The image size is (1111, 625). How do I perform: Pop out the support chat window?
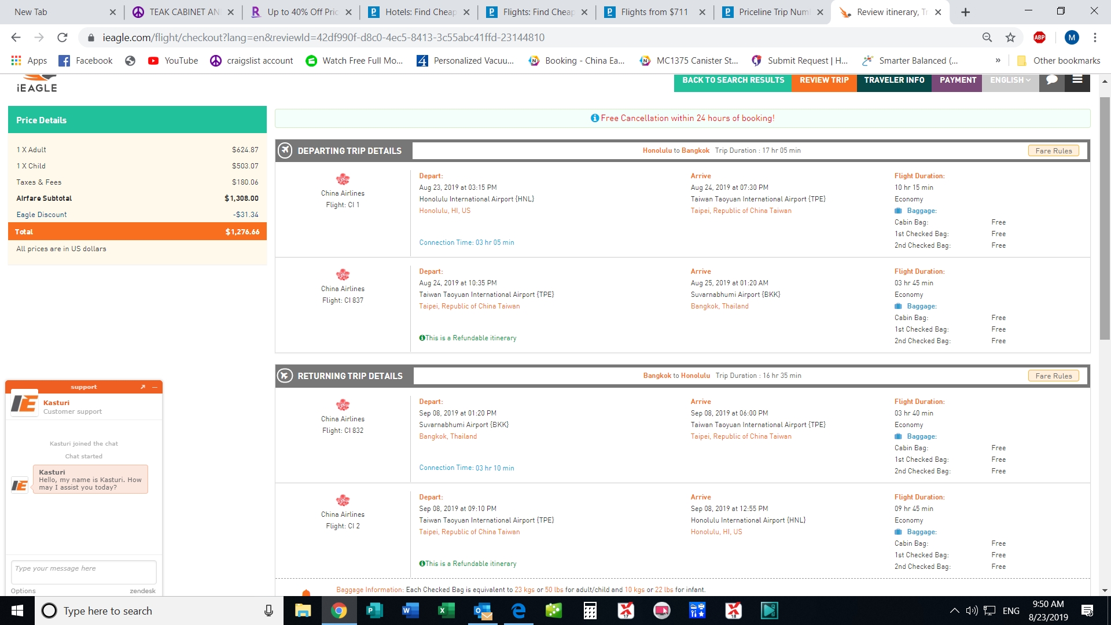point(143,387)
